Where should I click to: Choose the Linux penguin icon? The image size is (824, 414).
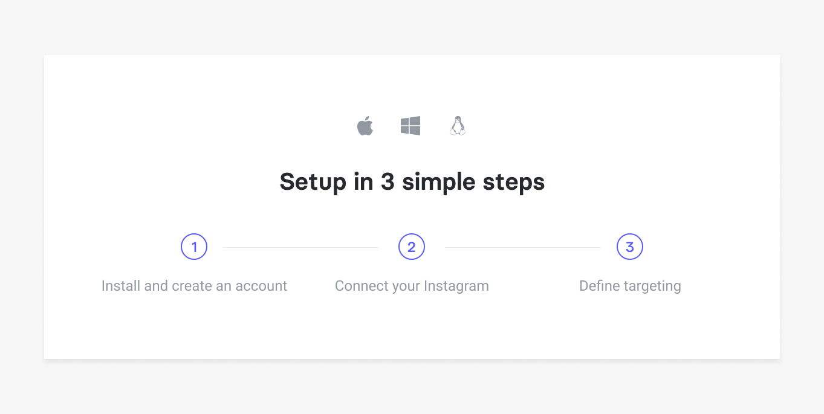pos(458,126)
